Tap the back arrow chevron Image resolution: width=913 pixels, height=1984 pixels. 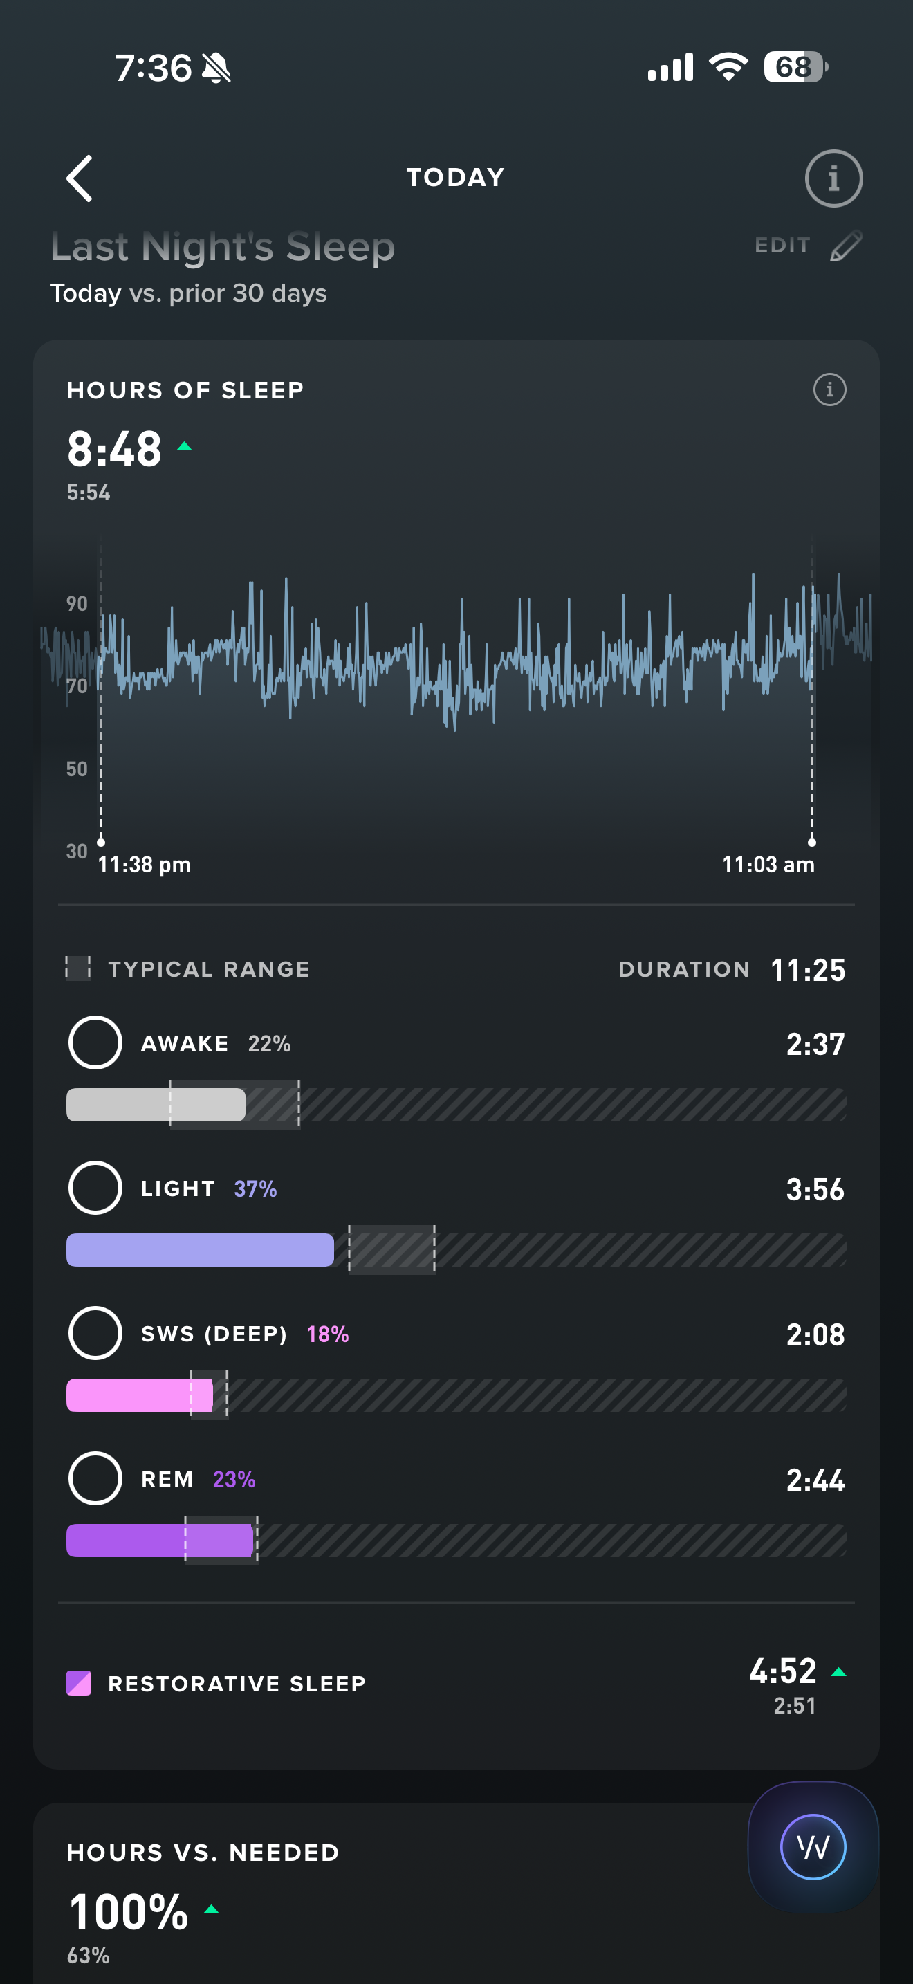click(80, 178)
